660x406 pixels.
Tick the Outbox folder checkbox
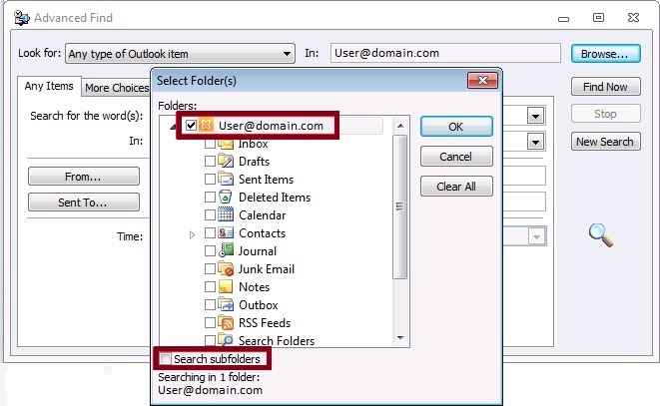(x=210, y=304)
